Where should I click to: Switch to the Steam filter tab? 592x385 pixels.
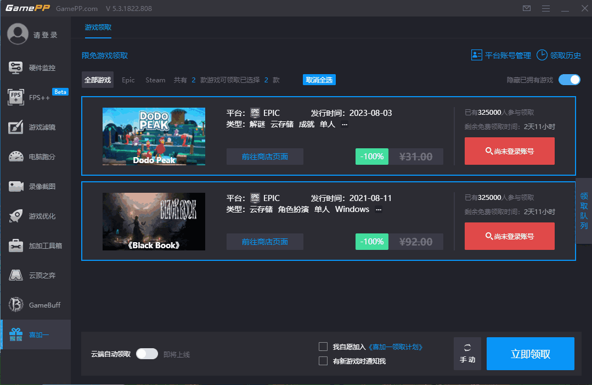pos(155,80)
